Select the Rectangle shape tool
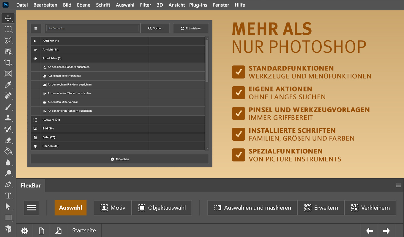 coord(8,218)
